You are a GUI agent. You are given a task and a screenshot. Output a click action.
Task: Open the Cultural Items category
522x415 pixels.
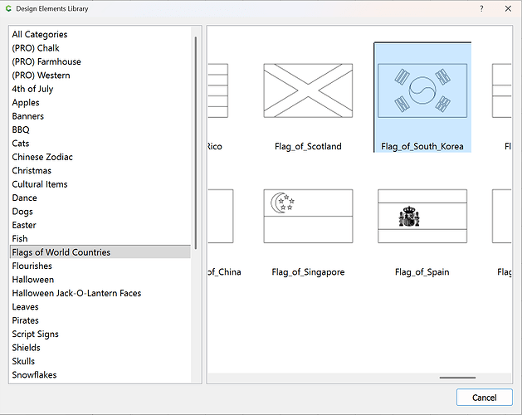click(40, 184)
